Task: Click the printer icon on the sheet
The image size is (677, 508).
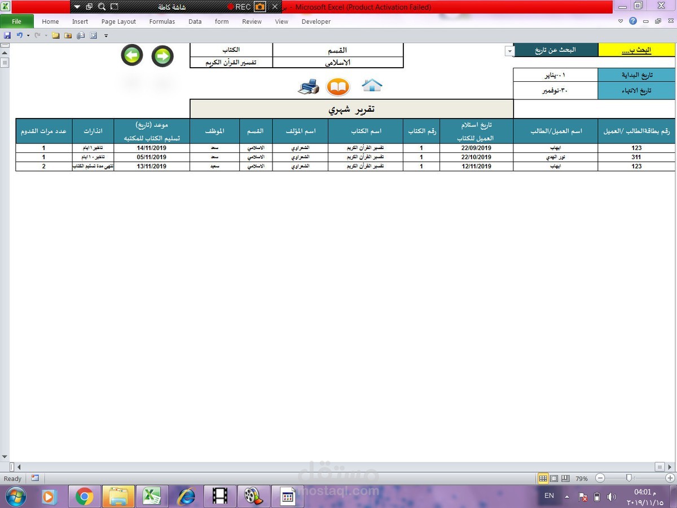Action: click(309, 86)
